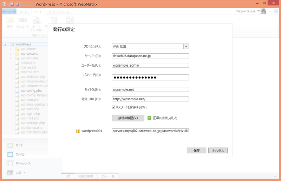The width and height of the screenshot is (281, 181).
Task: Click the データベース workspace icon
Action: (x=10, y=163)
